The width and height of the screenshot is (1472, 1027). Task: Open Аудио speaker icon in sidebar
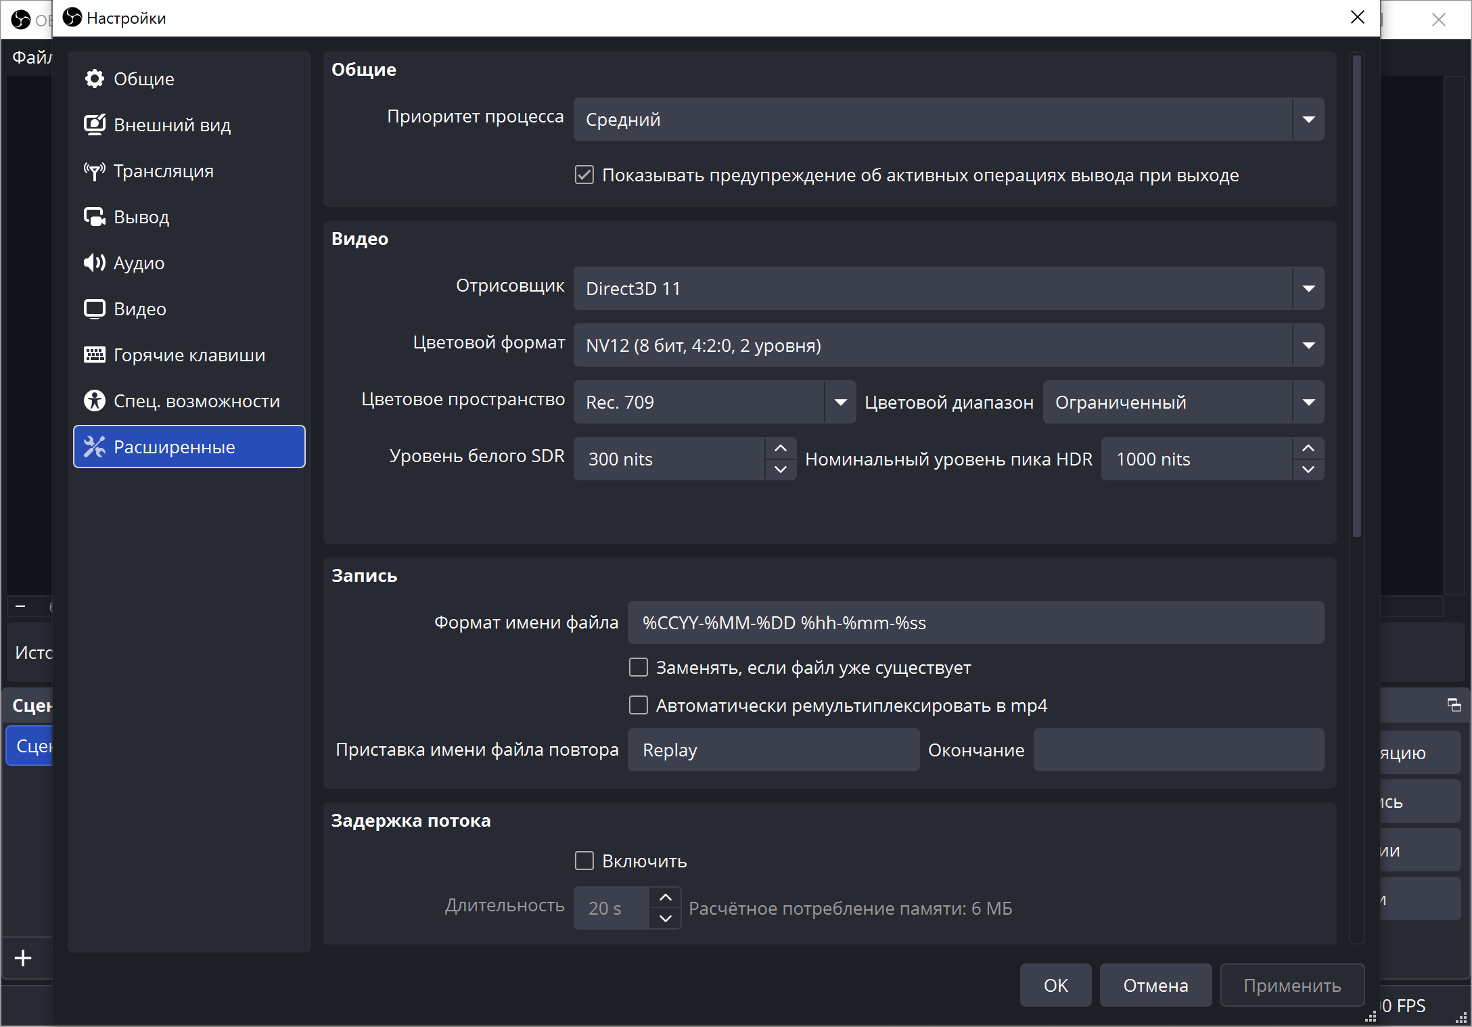(x=94, y=263)
